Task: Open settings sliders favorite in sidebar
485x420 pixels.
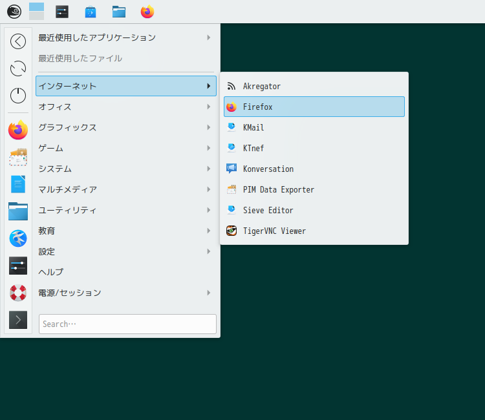Action: point(18,266)
